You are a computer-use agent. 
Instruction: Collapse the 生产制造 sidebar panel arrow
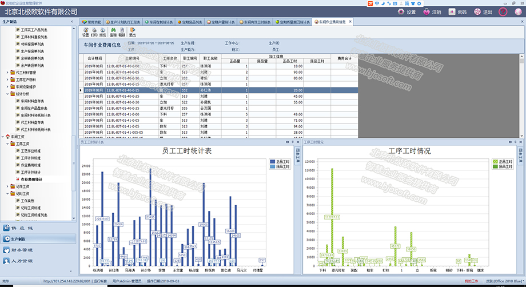72,22
